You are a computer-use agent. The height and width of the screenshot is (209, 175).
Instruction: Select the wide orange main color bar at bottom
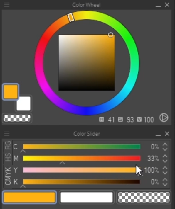click(x=29, y=197)
